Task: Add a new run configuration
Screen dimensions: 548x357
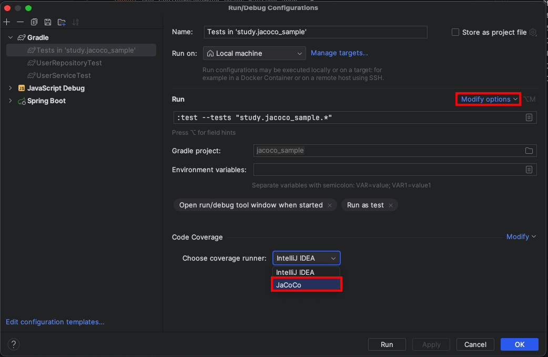Action: click(7, 22)
